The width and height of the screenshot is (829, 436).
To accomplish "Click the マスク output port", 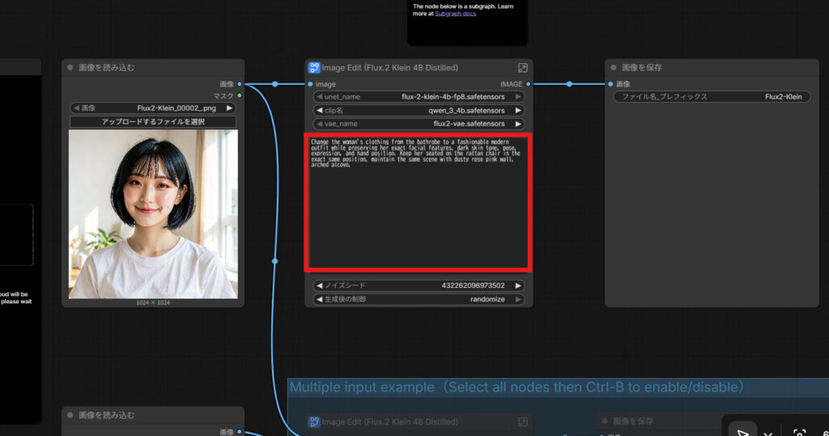I will point(240,95).
